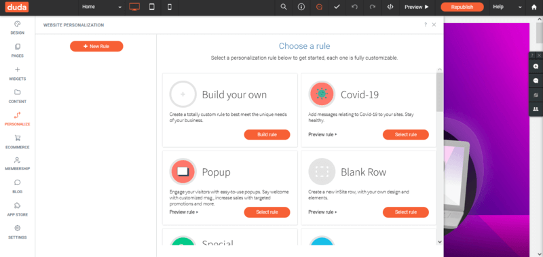Screen dimensions: 543x257
Task: Switch to mobile view icon
Action: click(x=170, y=7)
